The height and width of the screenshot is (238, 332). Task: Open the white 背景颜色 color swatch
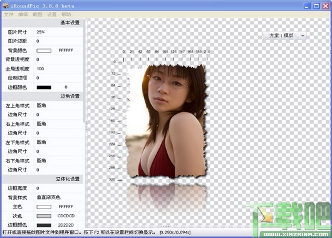point(44,51)
